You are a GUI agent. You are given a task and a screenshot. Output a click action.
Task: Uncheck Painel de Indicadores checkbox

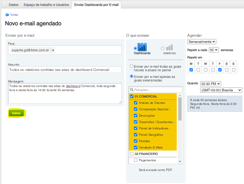coord(135,128)
